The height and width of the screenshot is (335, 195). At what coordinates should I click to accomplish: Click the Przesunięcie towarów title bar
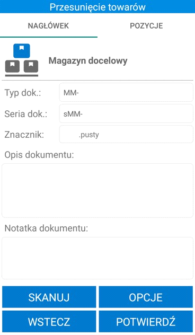97,6
